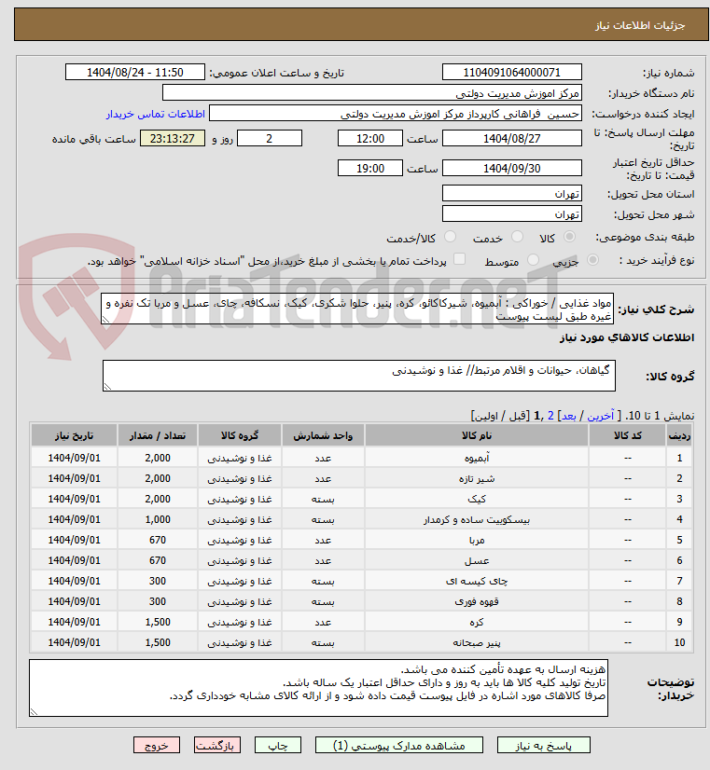Select the پنیر صبحانه cell
The height and width of the screenshot is (770, 710).
pos(477,642)
